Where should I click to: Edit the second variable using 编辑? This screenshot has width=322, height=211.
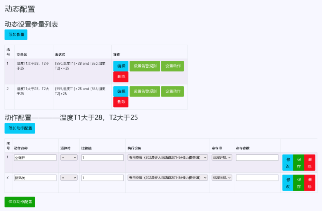[121, 91]
